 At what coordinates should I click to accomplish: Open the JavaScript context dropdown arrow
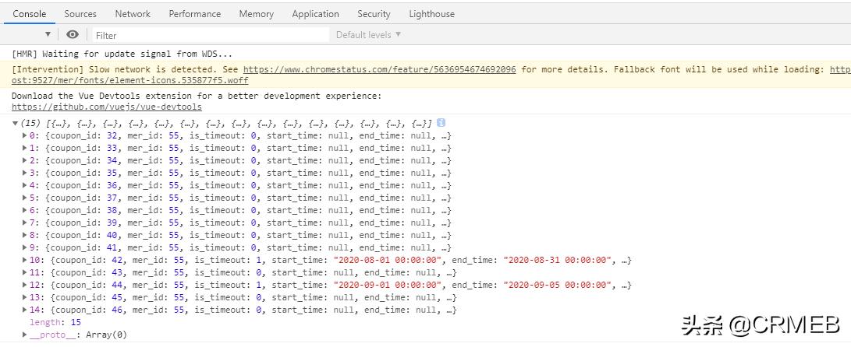[48, 35]
